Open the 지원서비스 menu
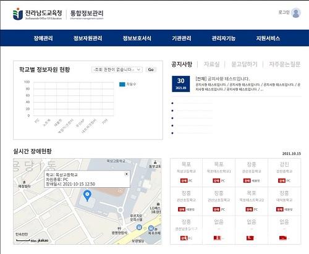Image resolution: width=309 pixels, height=254 pixels. (x=268, y=38)
